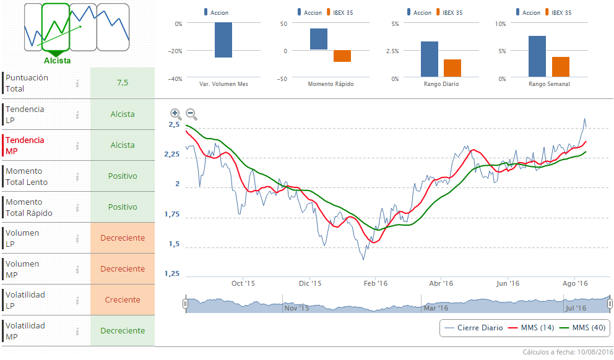Open info icon for Volumen LP
The height and width of the screenshot is (360, 614).
pos(77,238)
